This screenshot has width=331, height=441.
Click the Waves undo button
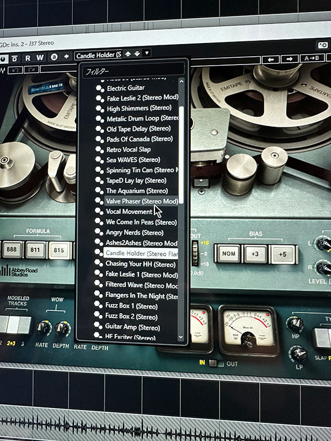[x=15, y=69]
